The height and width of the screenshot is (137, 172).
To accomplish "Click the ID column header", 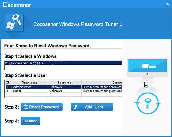I will [8, 83].
